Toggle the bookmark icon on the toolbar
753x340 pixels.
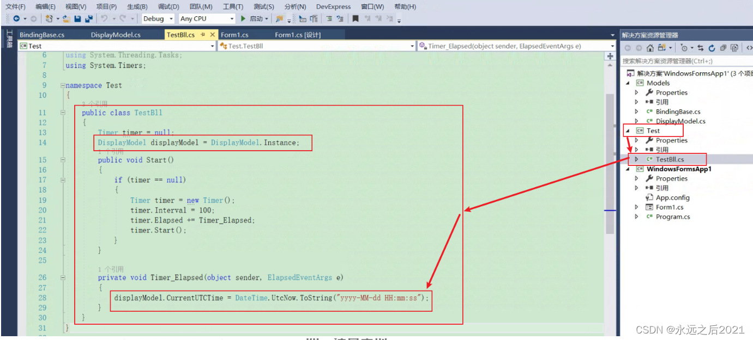point(355,18)
